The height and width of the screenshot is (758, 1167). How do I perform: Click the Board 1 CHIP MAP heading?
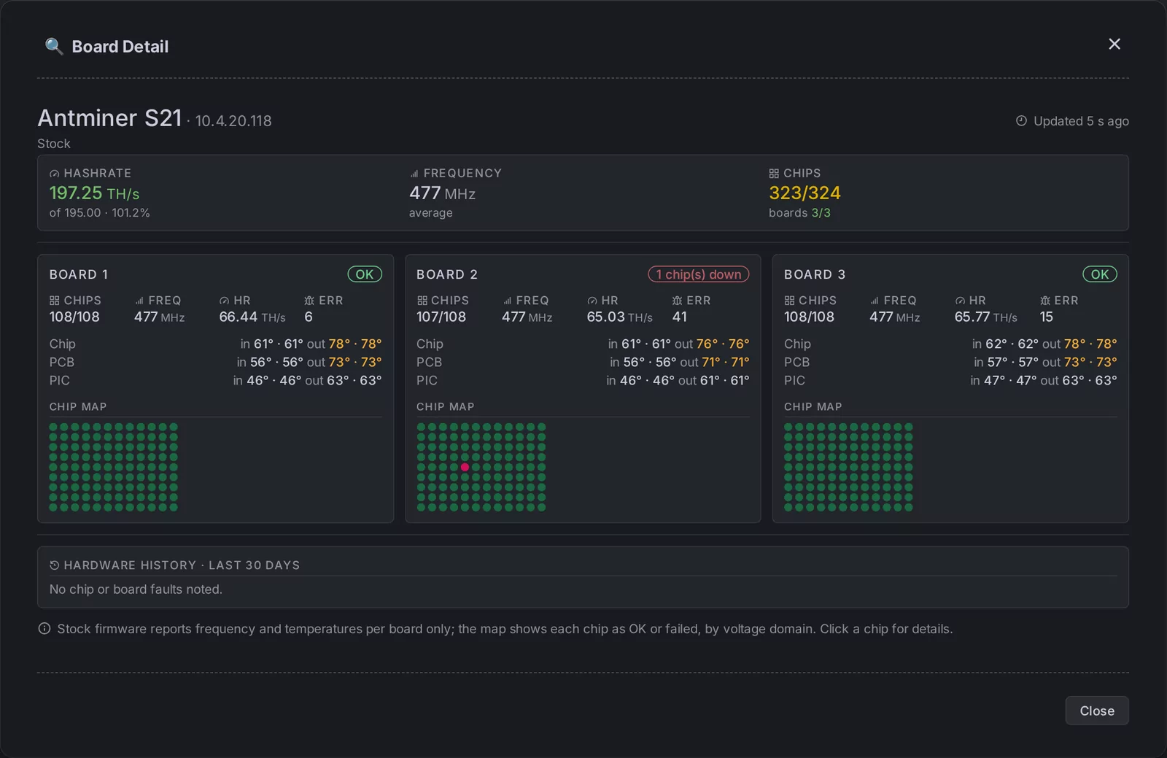point(78,407)
